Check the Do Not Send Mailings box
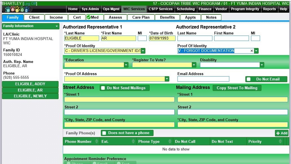Image resolution: width=291 pixels, height=164 pixels. 103,88
